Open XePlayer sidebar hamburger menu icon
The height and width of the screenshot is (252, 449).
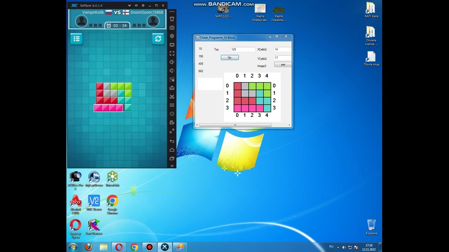(172, 105)
